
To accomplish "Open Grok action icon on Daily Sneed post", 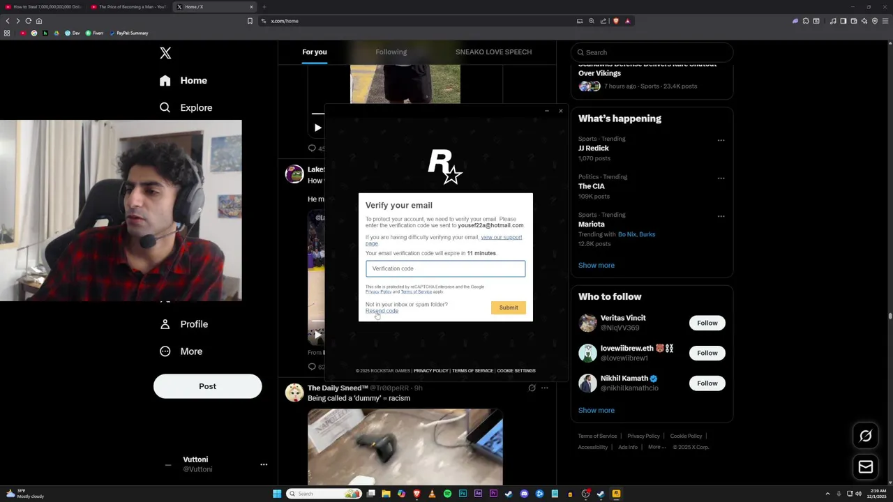I will (x=532, y=388).
